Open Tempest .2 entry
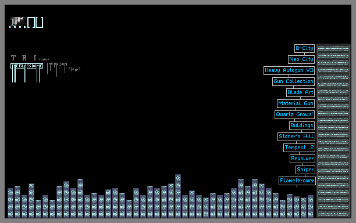356x223 pixels. click(x=299, y=148)
